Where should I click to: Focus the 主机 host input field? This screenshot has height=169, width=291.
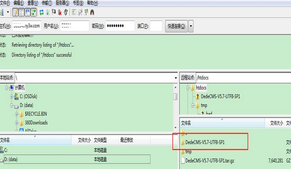tap(27, 26)
